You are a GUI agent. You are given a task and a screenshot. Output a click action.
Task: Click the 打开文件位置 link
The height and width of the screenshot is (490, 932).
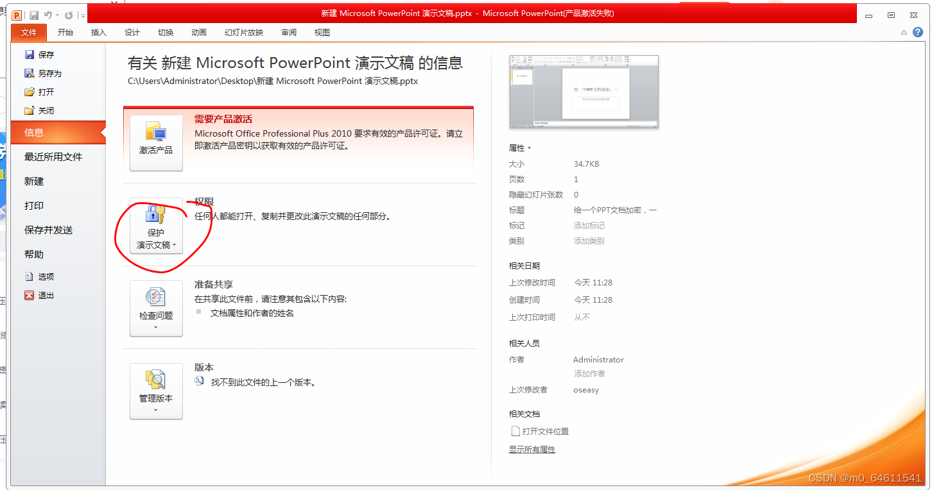(546, 432)
